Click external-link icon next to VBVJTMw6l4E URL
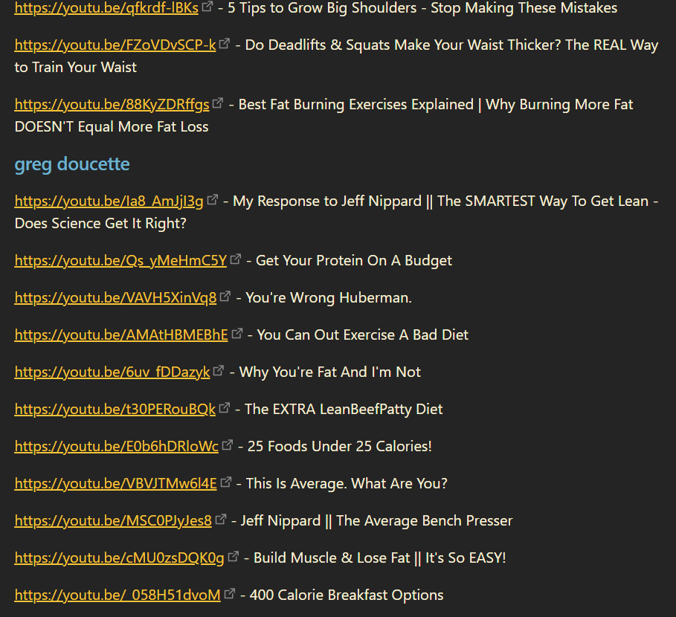Image resolution: width=676 pixels, height=617 pixels. pyautogui.click(x=225, y=482)
